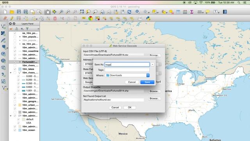Collapse the 10m_admin layer with default/USA
The width and height of the screenshot is (250, 141).
point(11,116)
